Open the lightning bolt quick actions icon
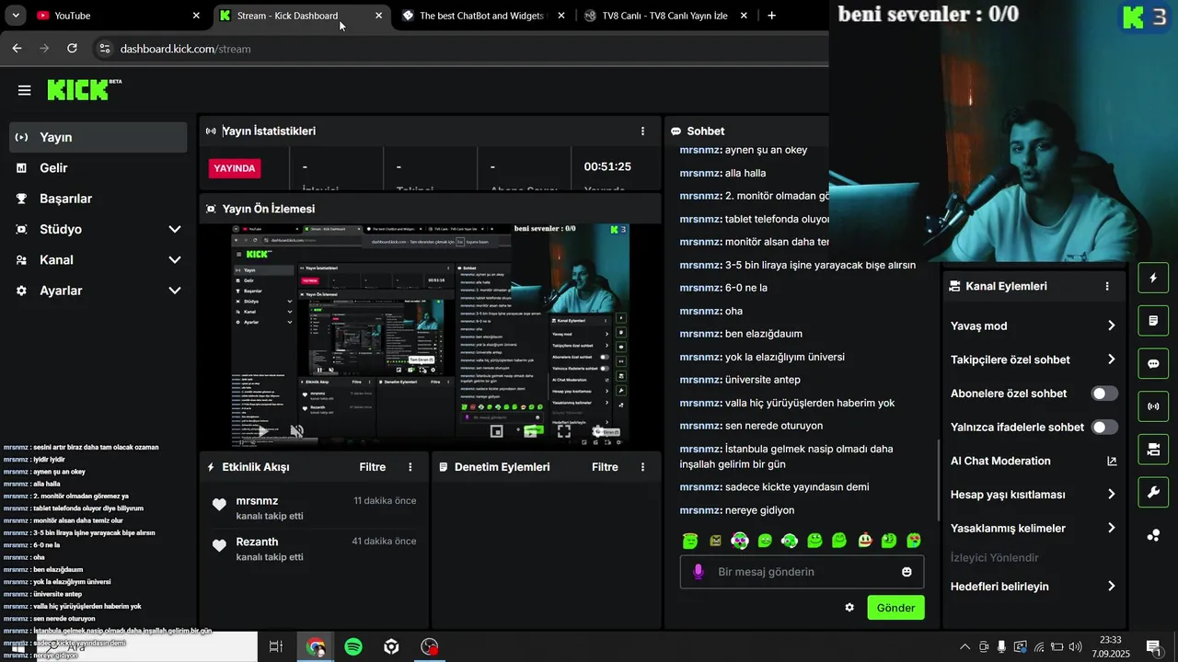 tap(1153, 278)
